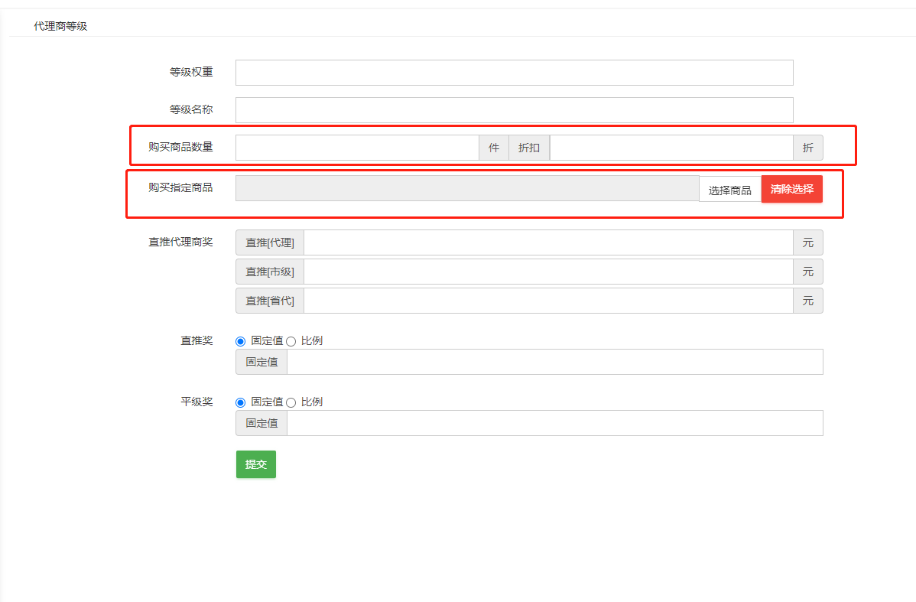Select 固定值 radio under 直推奖
Image resolution: width=916 pixels, height=602 pixels.
click(x=241, y=341)
